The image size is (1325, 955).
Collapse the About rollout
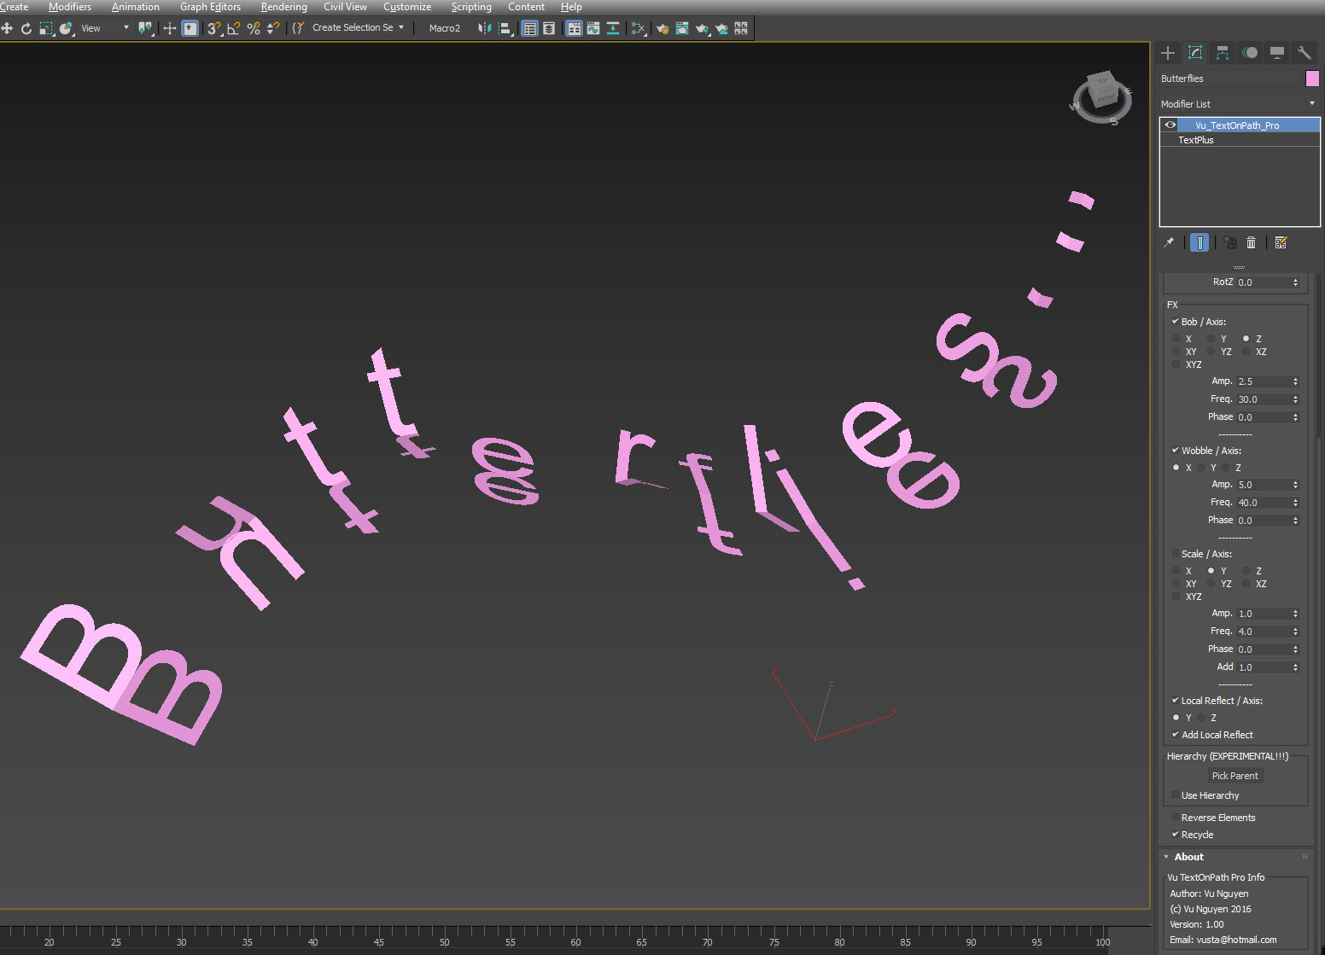[1188, 857]
